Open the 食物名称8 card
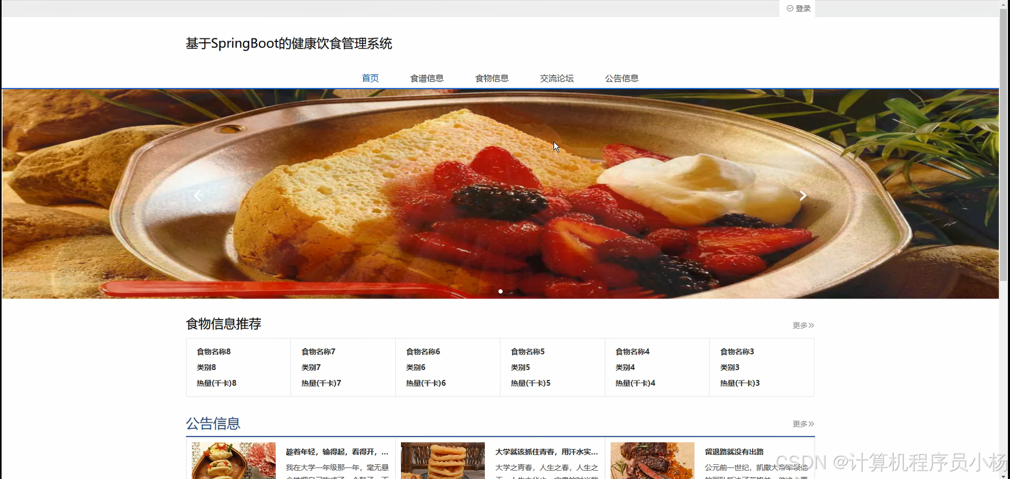Image resolution: width=1010 pixels, height=479 pixels. click(x=238, y=367)
